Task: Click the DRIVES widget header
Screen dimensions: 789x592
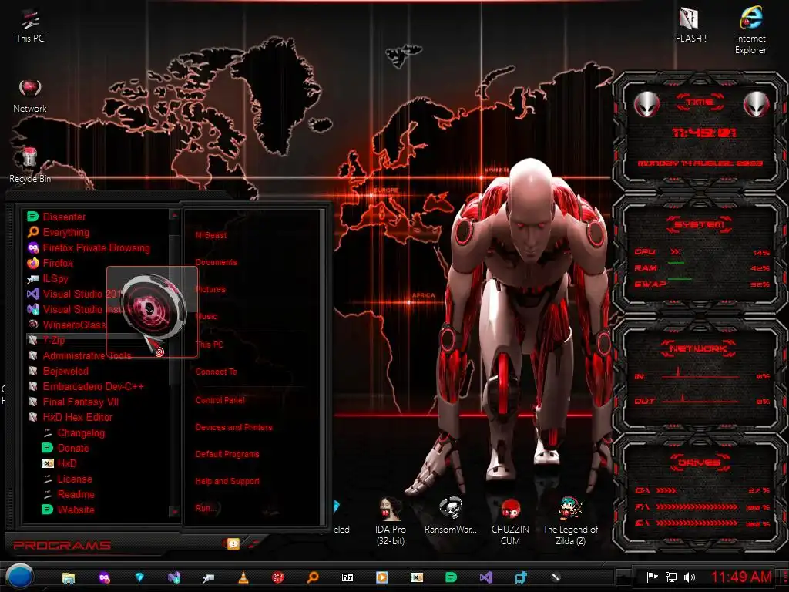Action: (700, 462)
